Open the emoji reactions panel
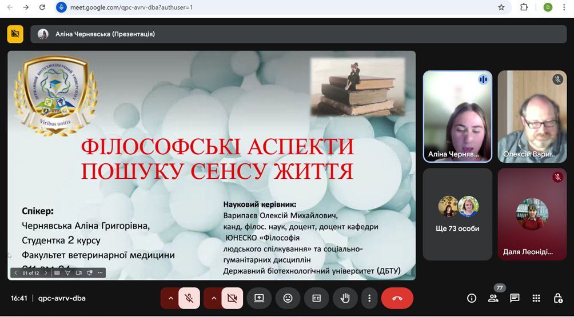The height and width of the screenshot is (317, 574). tap(288, 298)
